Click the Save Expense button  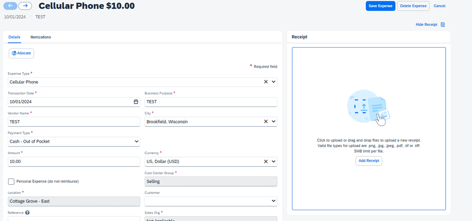pyautogui.click(x=380, y=6)
